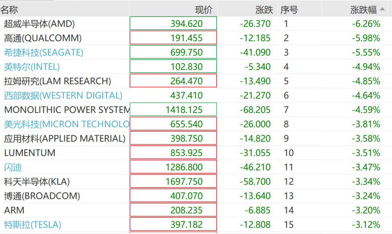Click Lam Research percentage -4.85%
Image resolution: width=392 pixels, height=234 pixels.
click(x=366, y=81)
